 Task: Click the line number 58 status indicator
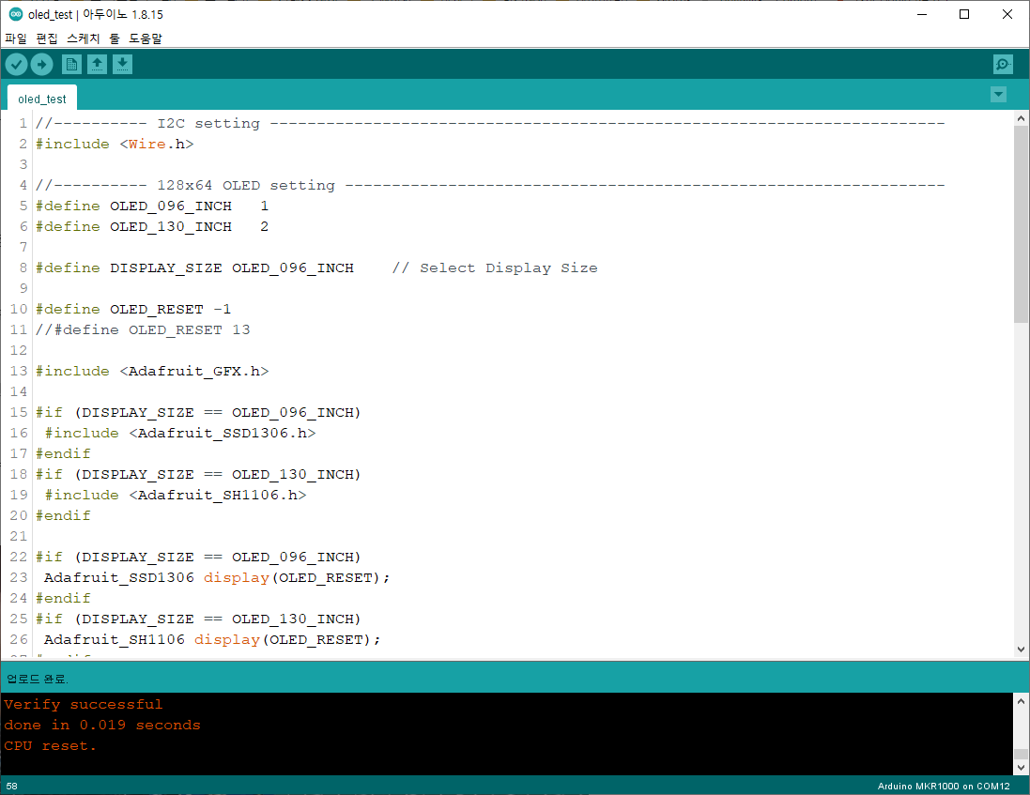[x=12, y=786]
